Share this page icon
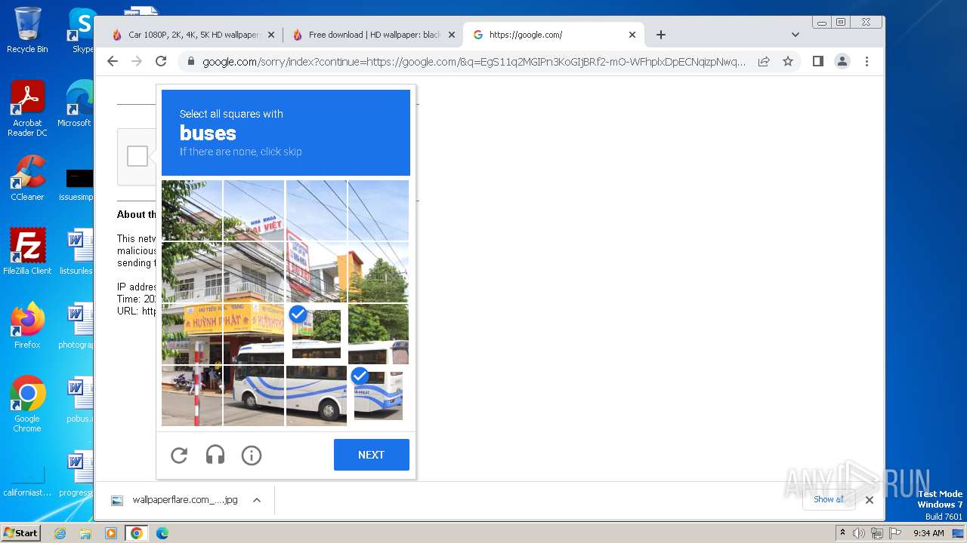The height and width of the screenshot is (543, 967). pos(764,61)
